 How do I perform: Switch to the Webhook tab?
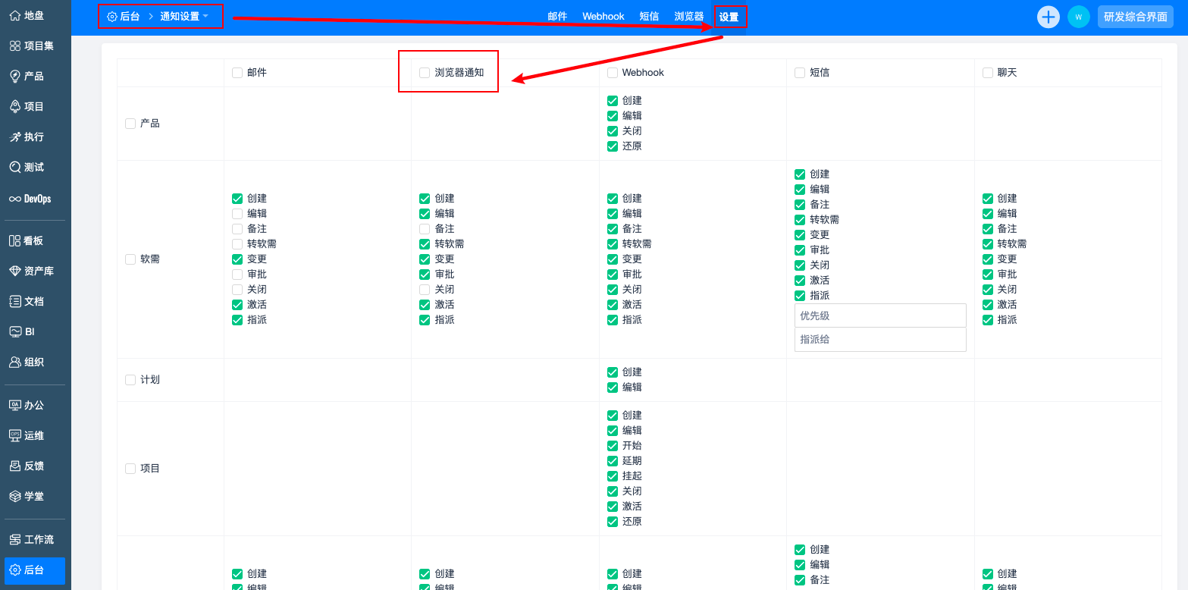[x=603, y=17]
